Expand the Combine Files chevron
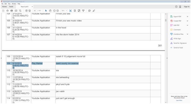191x104 pixels. pos(187,34)
